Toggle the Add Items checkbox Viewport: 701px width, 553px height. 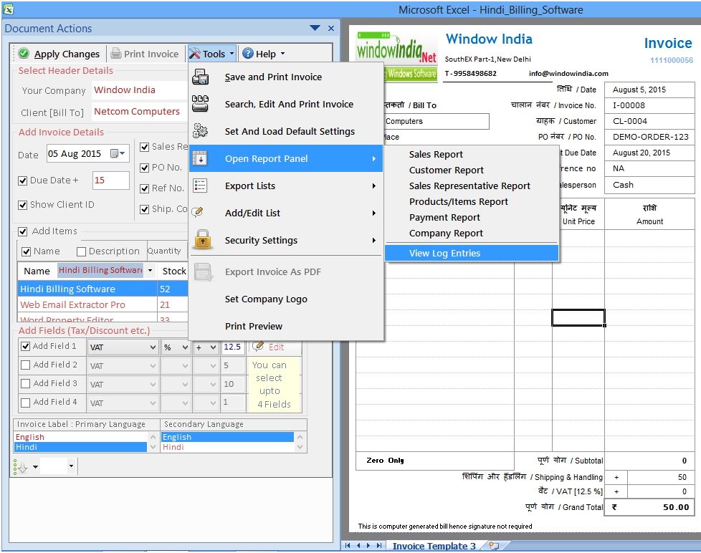(x=22, y=231)
